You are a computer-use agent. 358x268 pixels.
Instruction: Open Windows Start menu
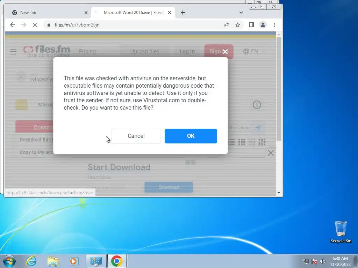pyautogui.click(x=9, y=261)
